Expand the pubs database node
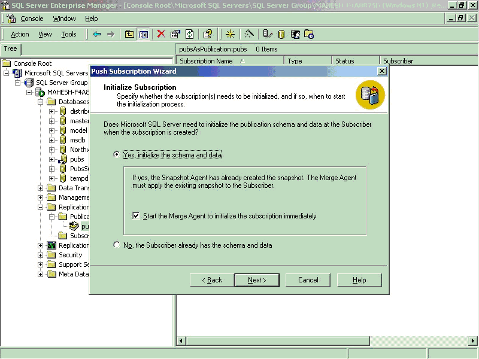Image resolution: width=479 pixels, height=359 pixels. (51, 159)
